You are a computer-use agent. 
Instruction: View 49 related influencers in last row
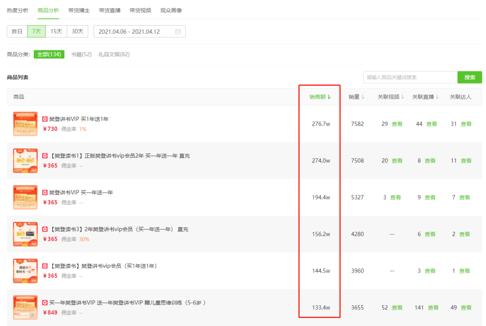pos(466,308)
